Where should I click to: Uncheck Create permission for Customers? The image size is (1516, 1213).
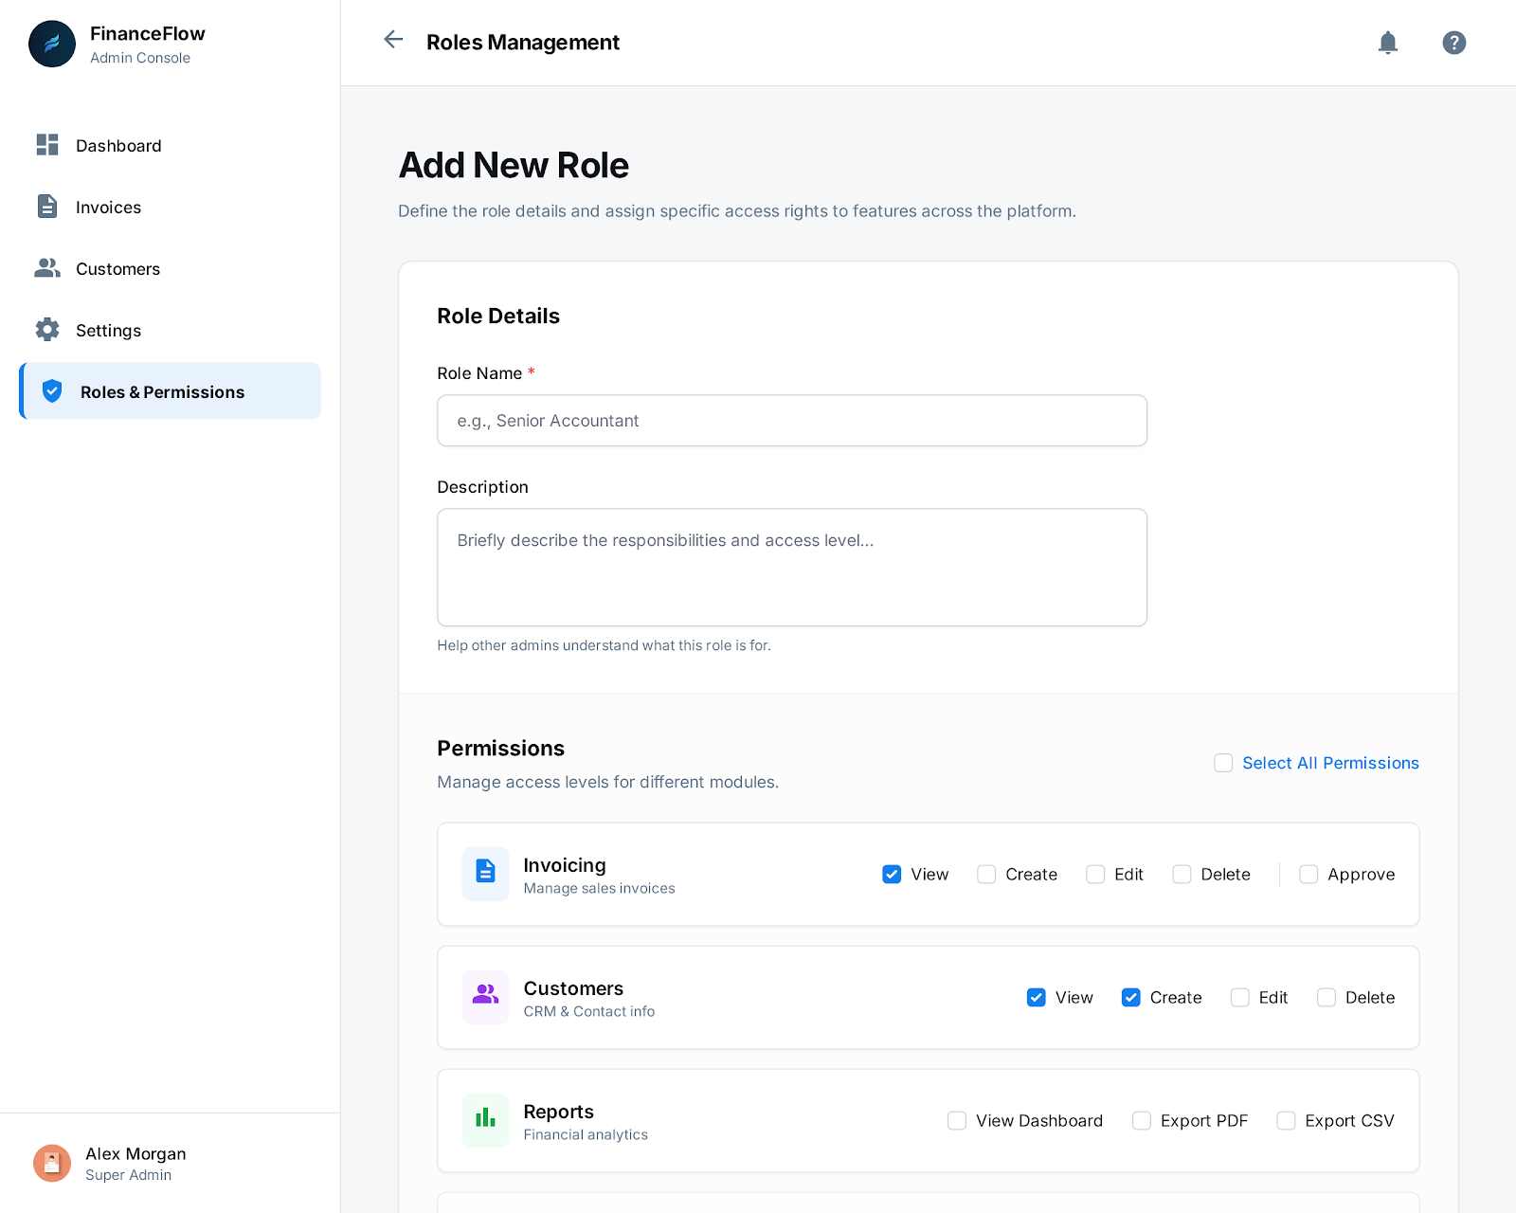click(1130, 998)
